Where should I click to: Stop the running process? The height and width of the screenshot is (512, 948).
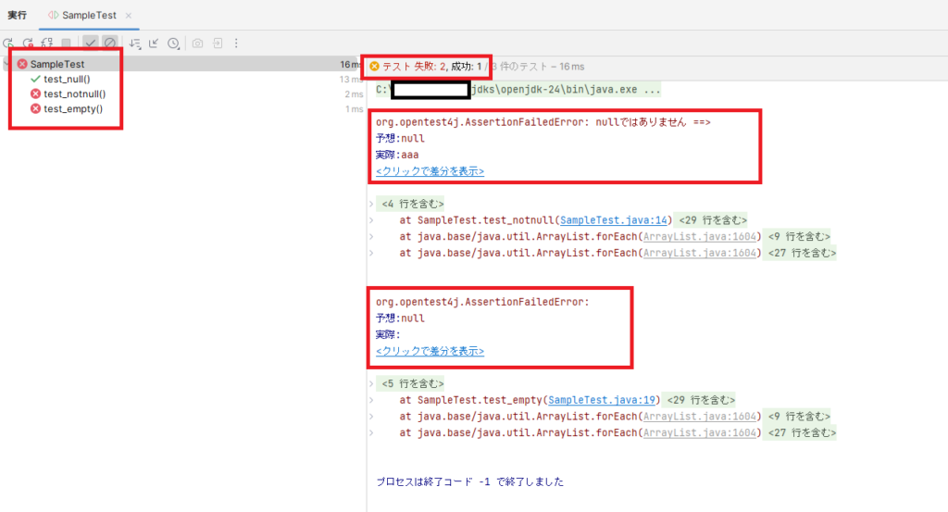67,43
